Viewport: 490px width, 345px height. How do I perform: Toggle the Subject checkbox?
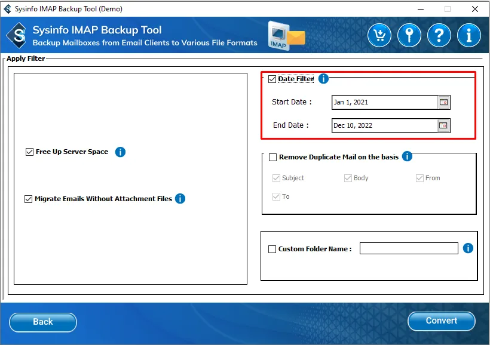[276, 178]
